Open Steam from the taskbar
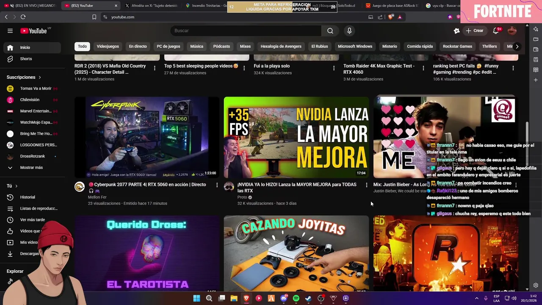542x305 pixels. coord(308,298)
